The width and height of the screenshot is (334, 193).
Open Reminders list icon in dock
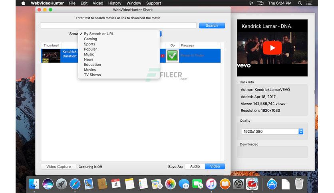pyautogui.click(x=143, y=184)
